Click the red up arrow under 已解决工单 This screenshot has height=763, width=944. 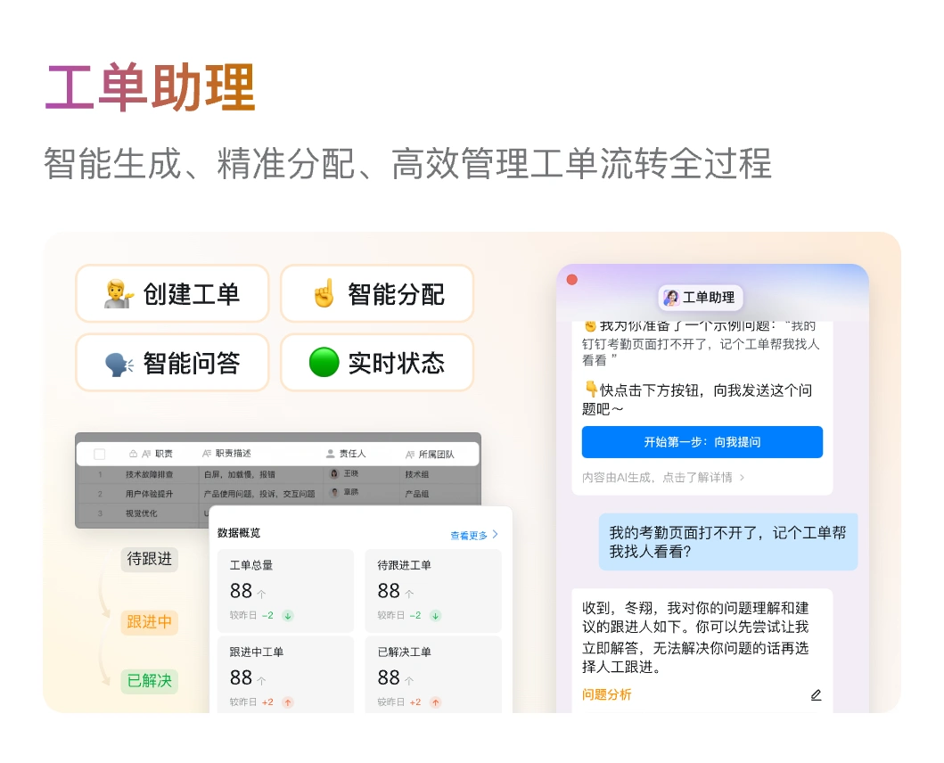click(435, 702)
